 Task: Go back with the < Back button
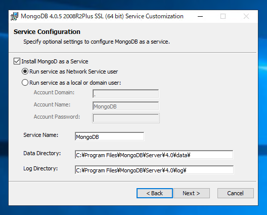155,193
